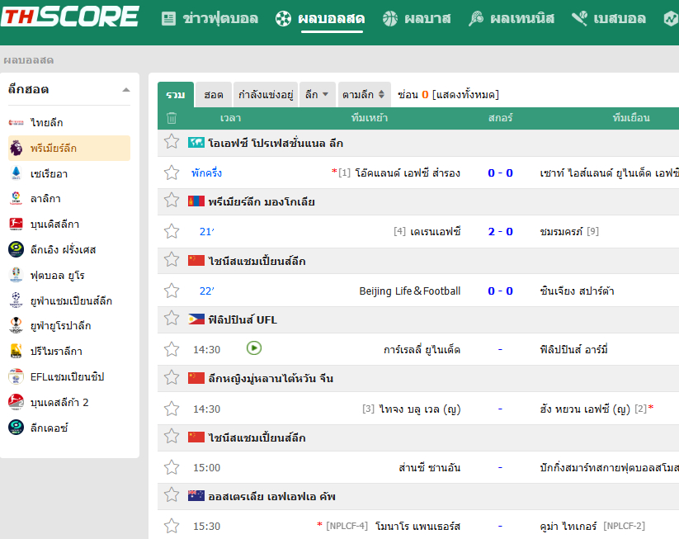
Task: Switch to the กำลังแข่งอยู่ tab
Action: [x=266, y=94]
